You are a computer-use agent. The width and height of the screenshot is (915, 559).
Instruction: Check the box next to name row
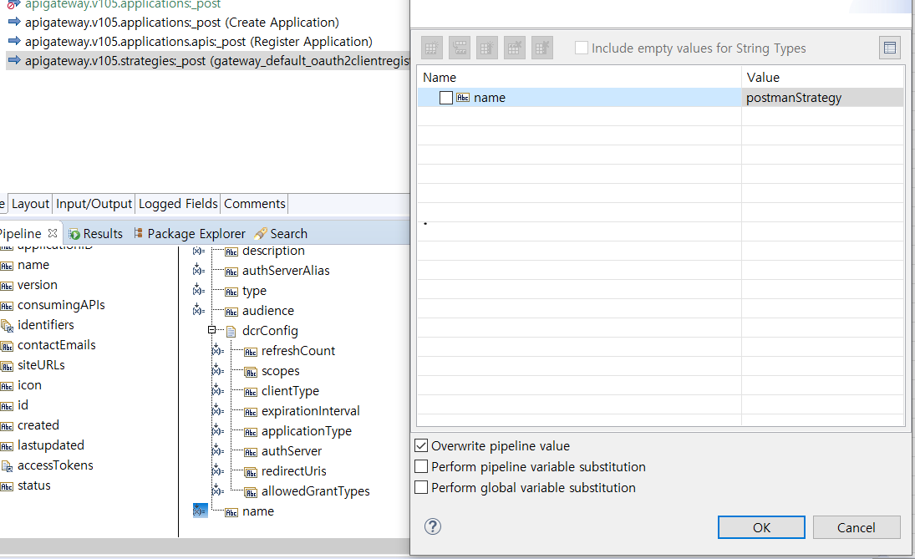(x=446, y=98)
